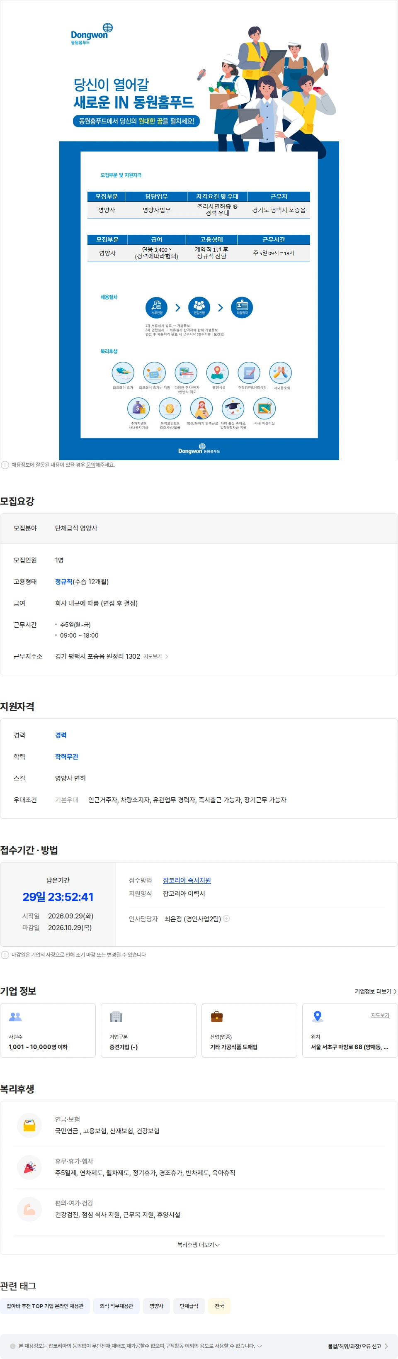Select the 전국 tag
This screenshot has width=398, height=1359.
[219, 1306]
